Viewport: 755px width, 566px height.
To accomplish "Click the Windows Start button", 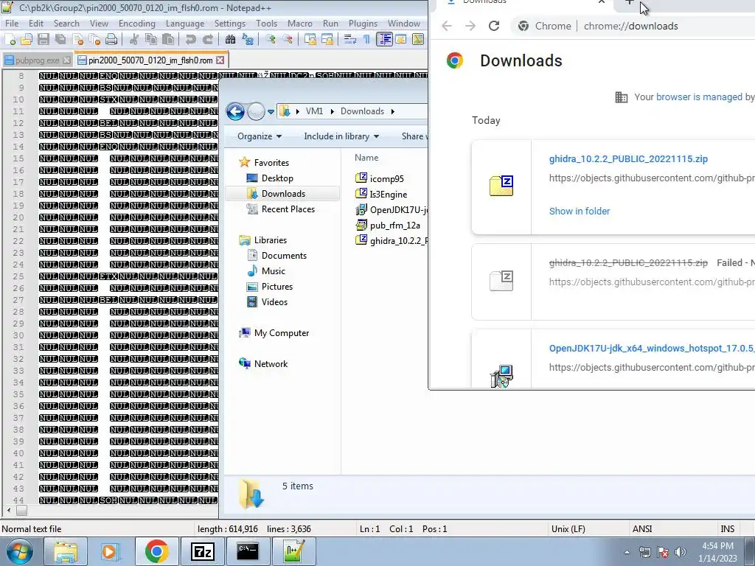I will click(19, 551).
